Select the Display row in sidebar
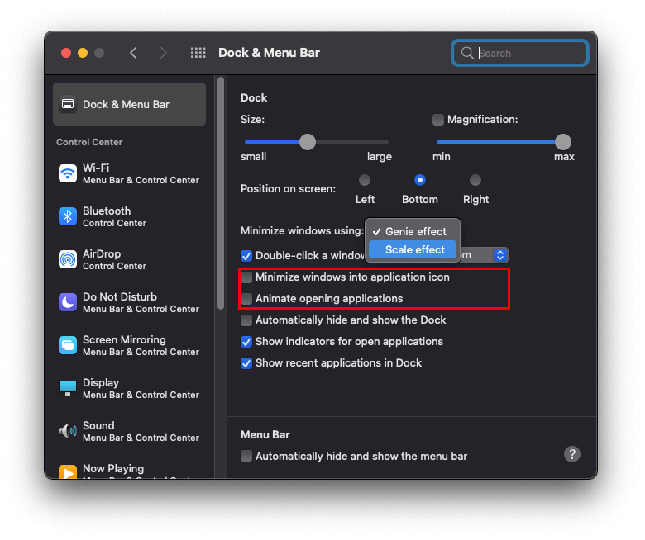The height and width of the screenshot is (540, 645). tap(129, 388)
